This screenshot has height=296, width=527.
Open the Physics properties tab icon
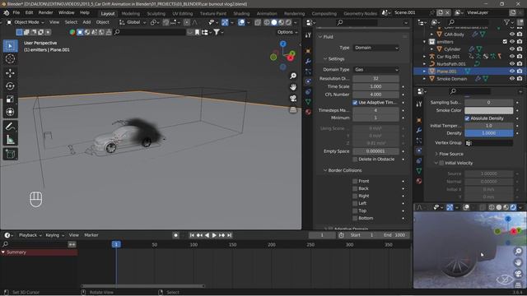click(308, 81)
